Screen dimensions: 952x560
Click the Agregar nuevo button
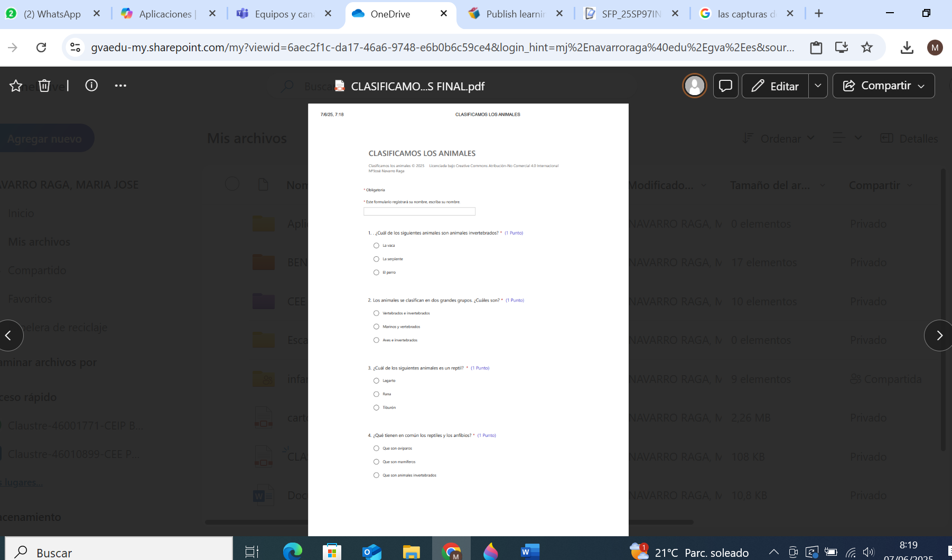click(x=44, y=138)
